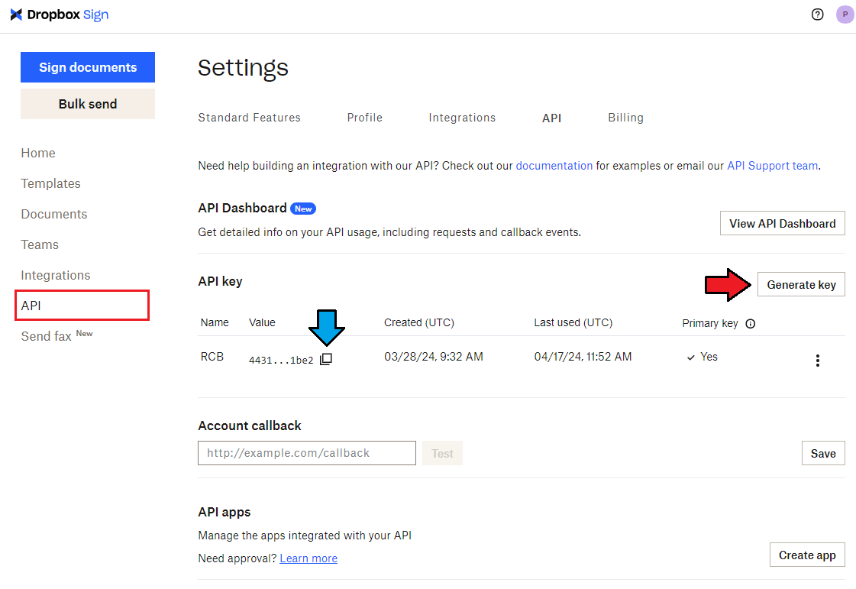Copy the RCB API key value

point(326,359)
